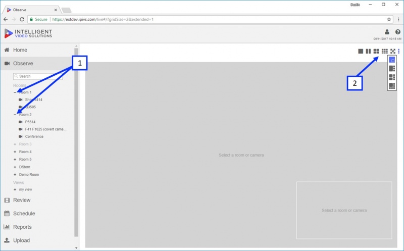Open the Chrome three-dot menu
Screen dimensions: 404x251
tap(398, 19)
